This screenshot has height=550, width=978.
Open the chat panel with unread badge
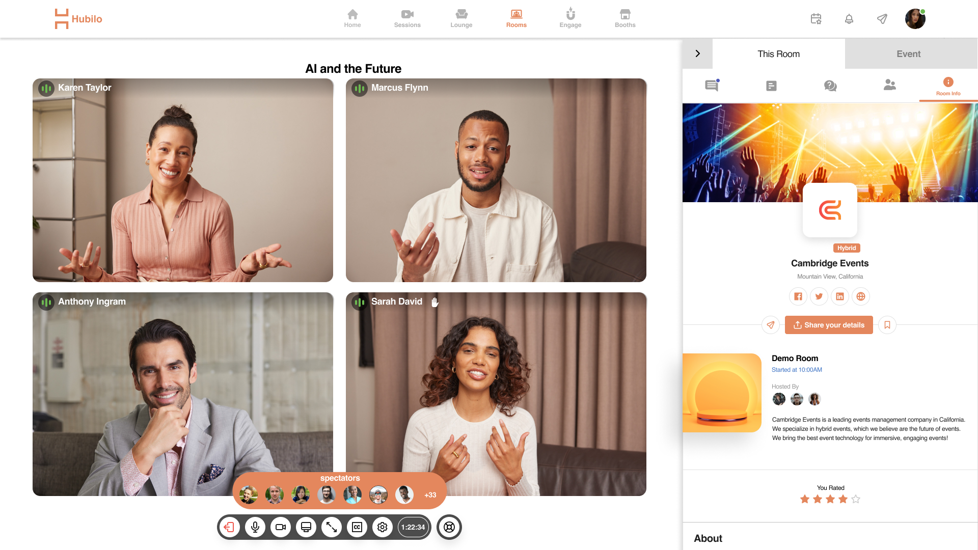pos(711,86)
